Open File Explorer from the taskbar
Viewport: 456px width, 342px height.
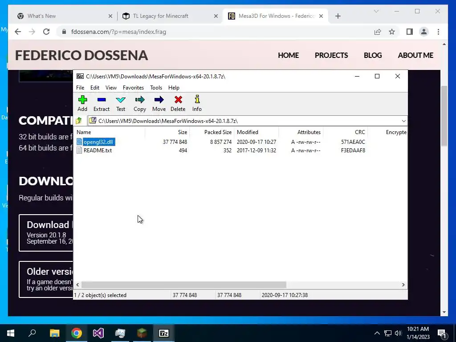pyautogui.click(x=54, y=333)
